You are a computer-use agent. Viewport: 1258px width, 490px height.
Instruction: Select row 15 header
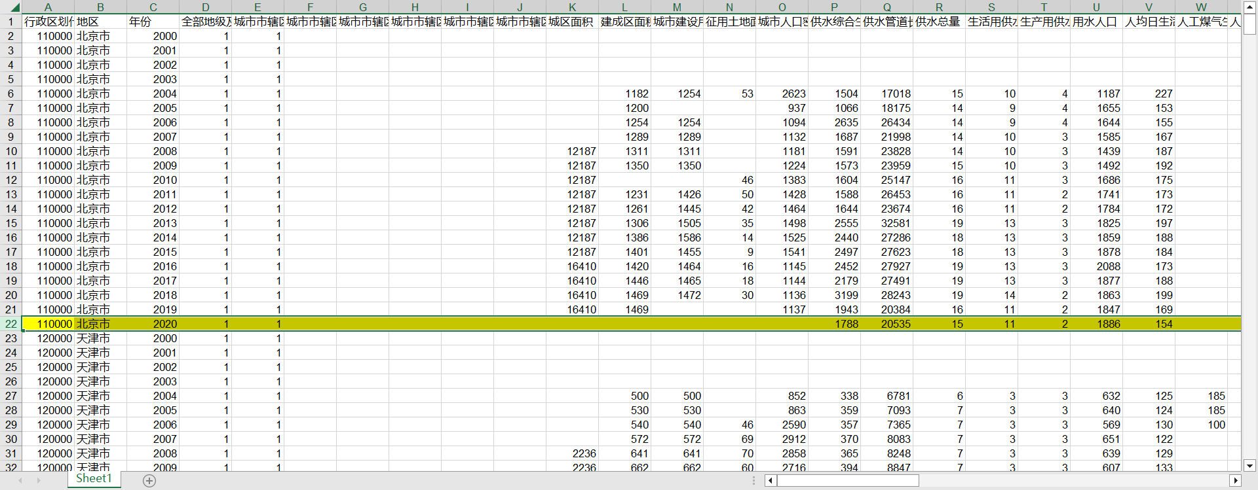10,223
